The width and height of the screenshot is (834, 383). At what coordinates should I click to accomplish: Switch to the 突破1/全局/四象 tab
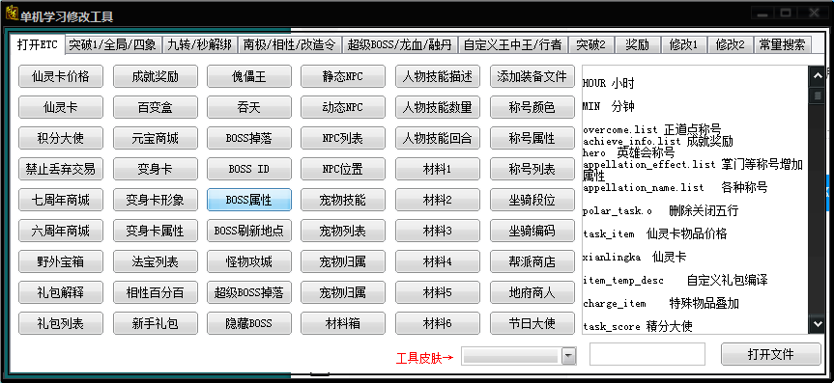pyautogui.click(x=112, y=45)
